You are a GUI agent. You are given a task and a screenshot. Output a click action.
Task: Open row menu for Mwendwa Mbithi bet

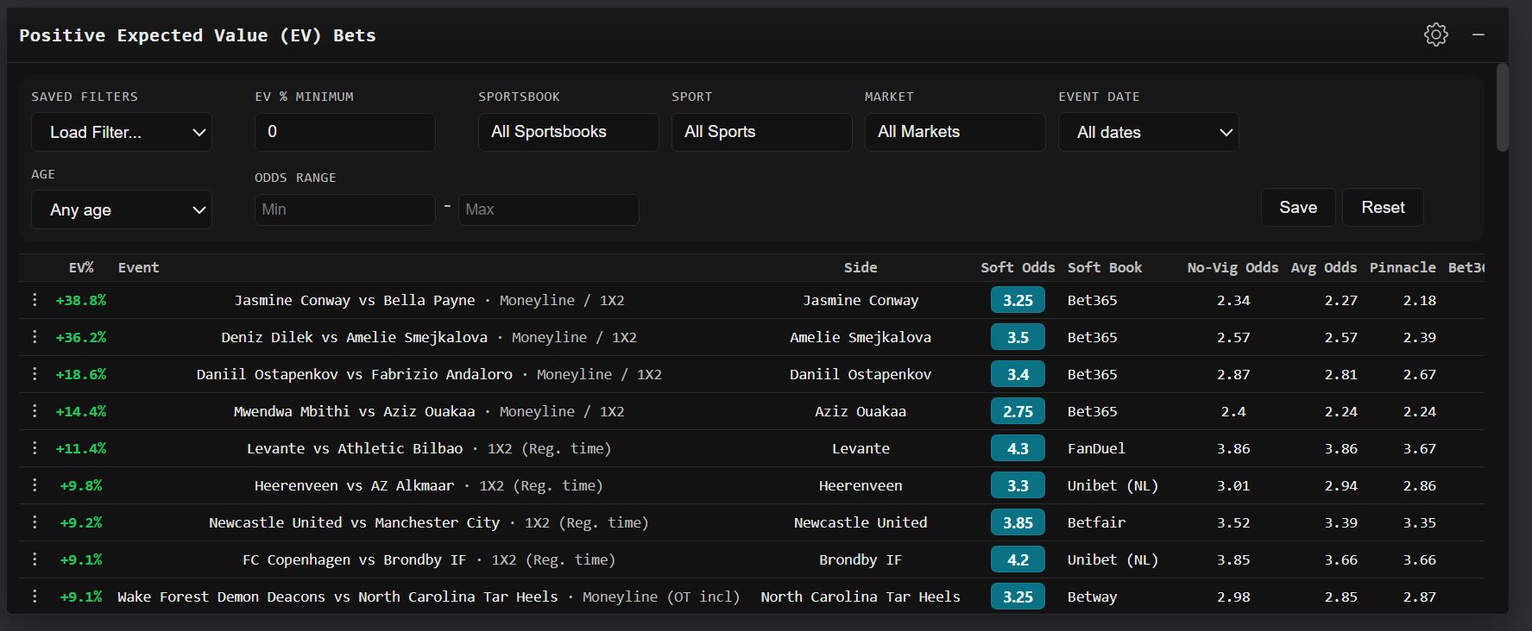click(35, 410)
